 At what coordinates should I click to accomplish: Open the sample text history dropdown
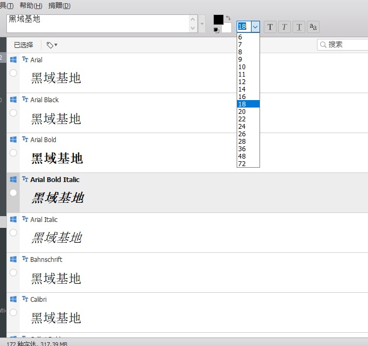tap(202, 24)
